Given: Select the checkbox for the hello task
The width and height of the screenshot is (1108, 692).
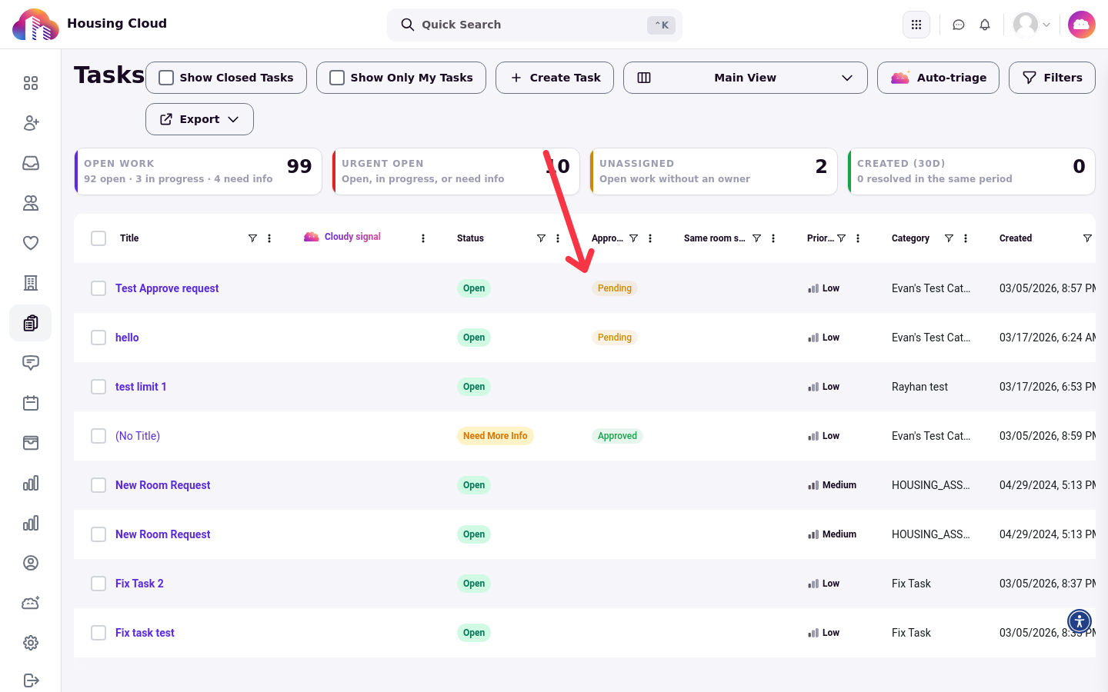Looking at the screenshot, I should [98, 338].
